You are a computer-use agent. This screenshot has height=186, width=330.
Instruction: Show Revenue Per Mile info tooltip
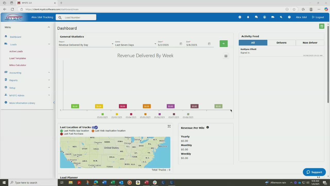(208, 127)
